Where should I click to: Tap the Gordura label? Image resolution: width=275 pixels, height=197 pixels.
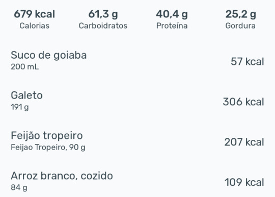(x=240, y=26)
